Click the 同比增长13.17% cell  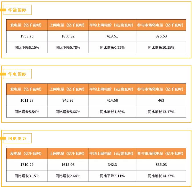[x=161, y=112]
